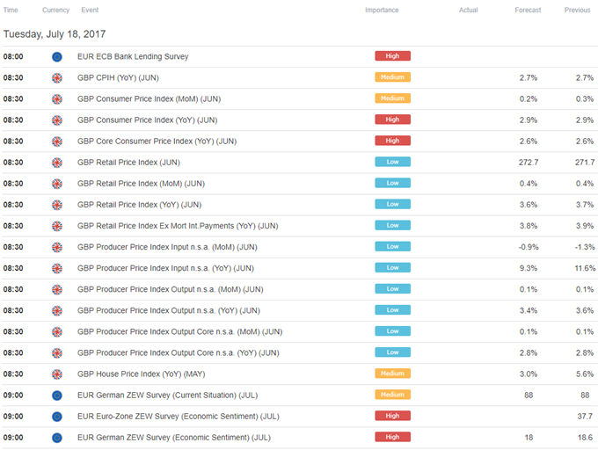
Task: Click UK flag beside Retail Price Index (JUN)
Action: click(57, 163)
